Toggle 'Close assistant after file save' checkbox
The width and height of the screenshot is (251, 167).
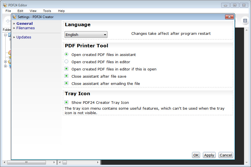[67, 76]
